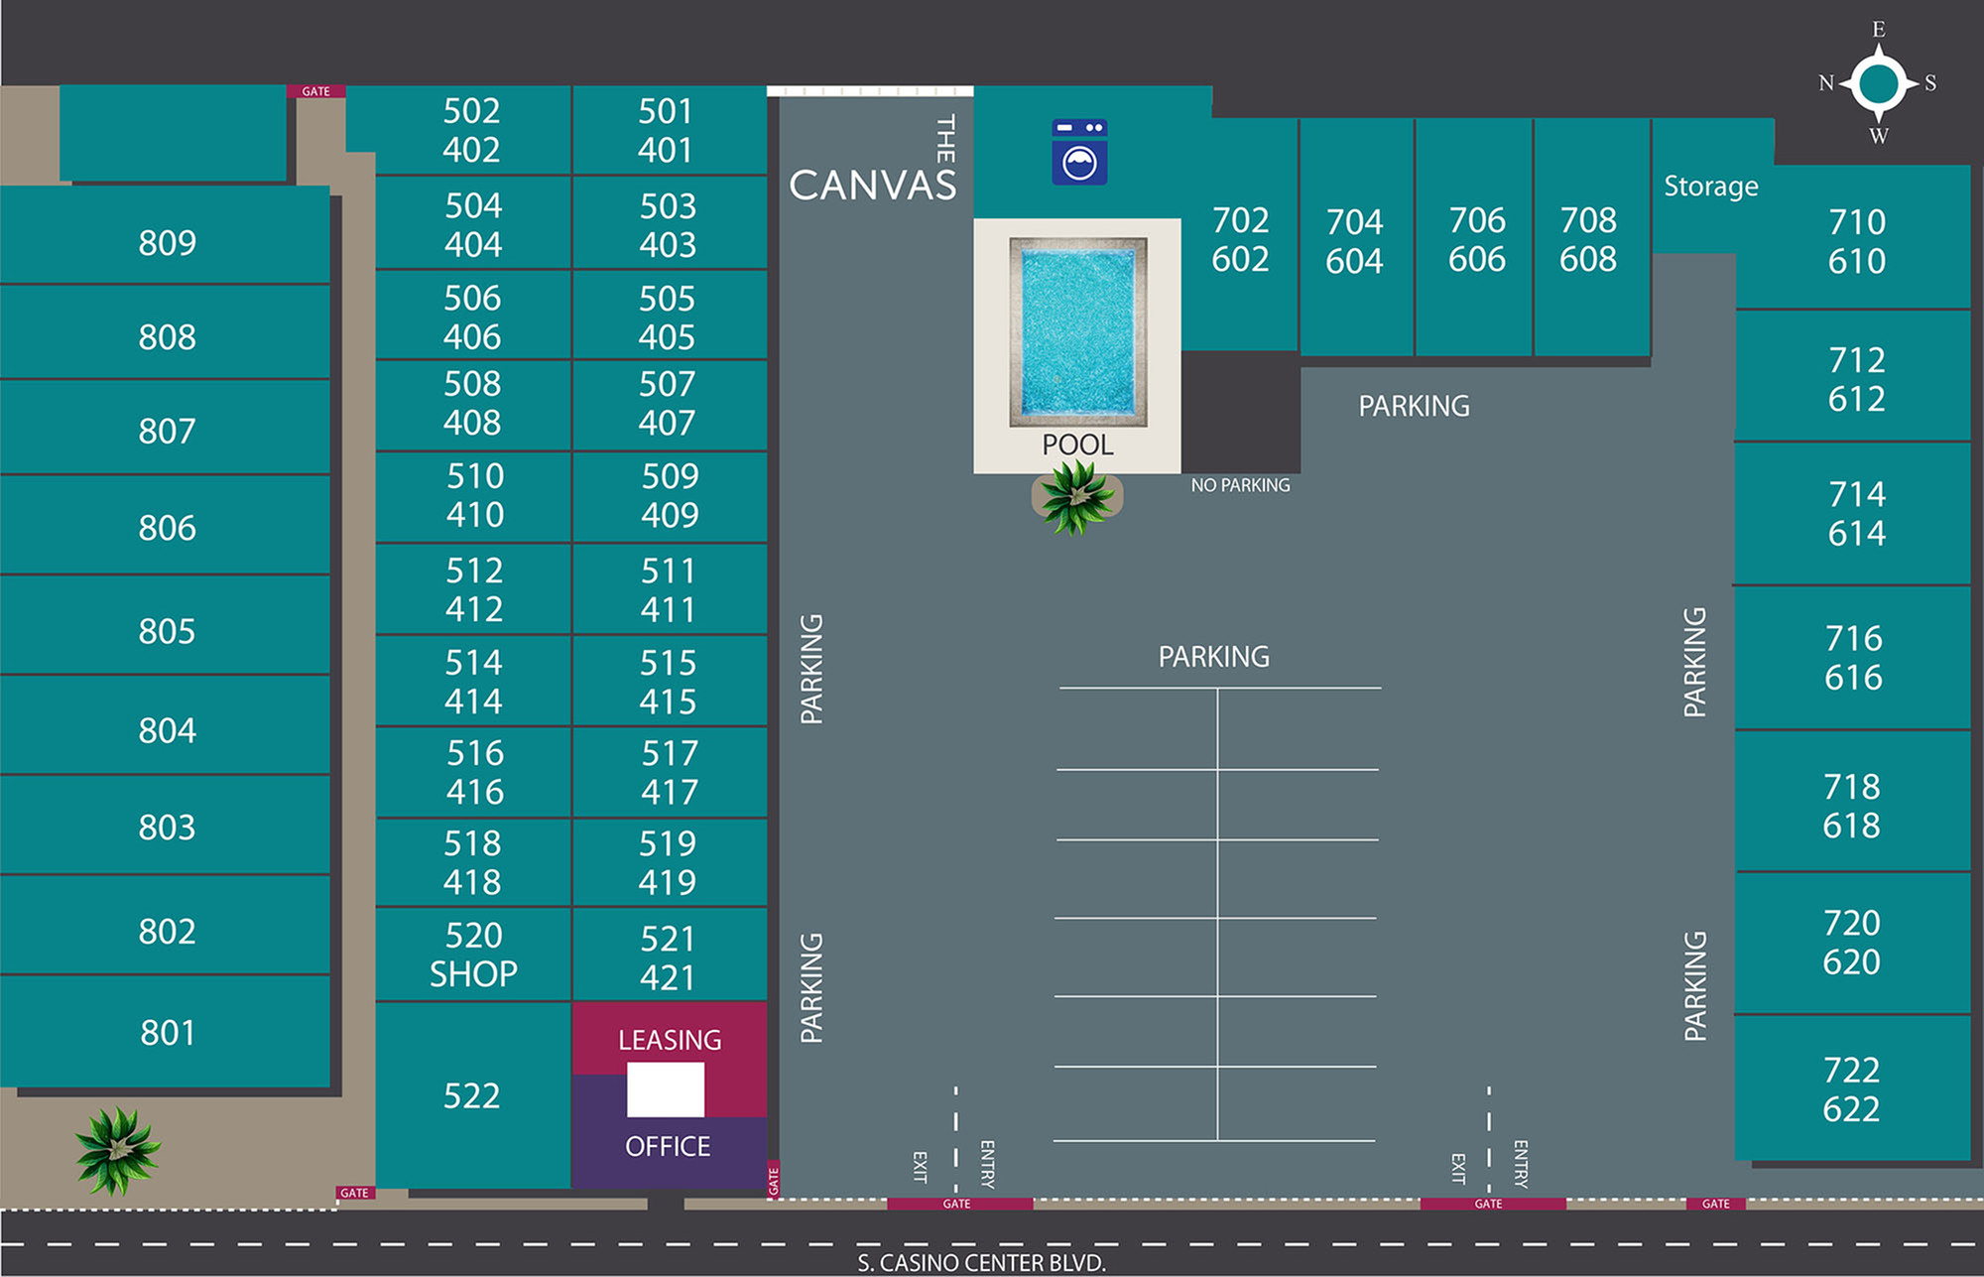The image size is (1984, 1277).
Task: Click the POOL label
Action: tap(1077, 445)
